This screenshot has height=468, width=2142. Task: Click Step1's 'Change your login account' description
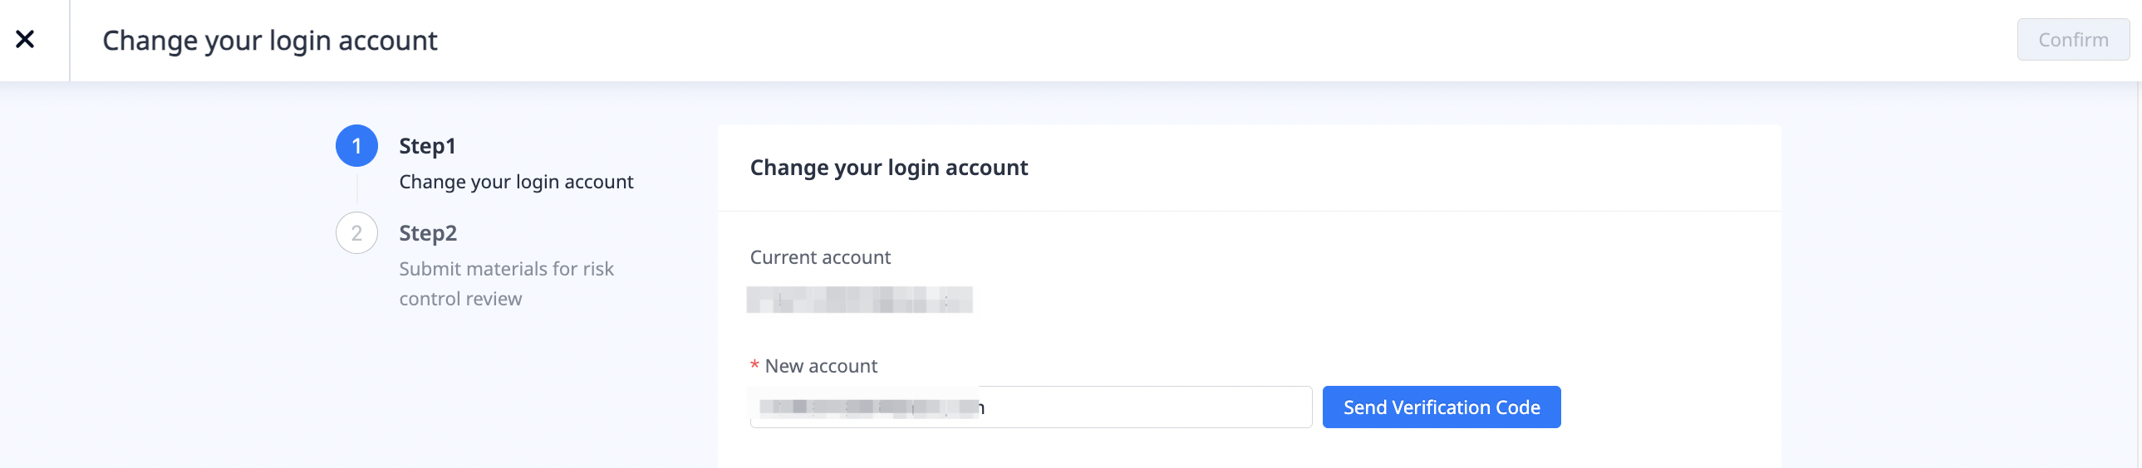tap(515, 182)
